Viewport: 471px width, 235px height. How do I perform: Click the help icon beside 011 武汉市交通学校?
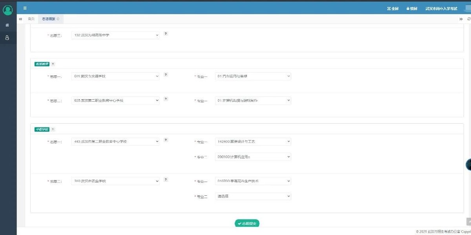pos(166,75)
